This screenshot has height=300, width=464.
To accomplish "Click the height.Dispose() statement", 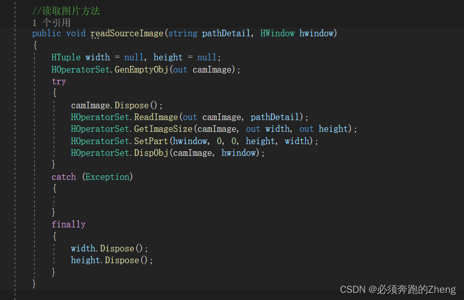I will click(x=112, y=260).
